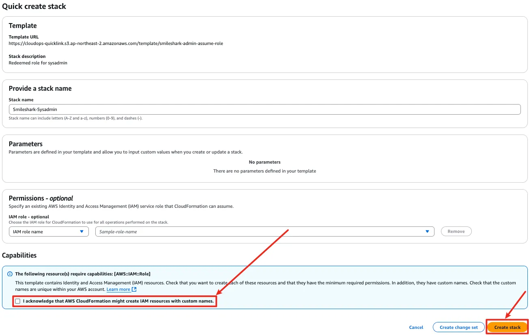This screenshot has width=529, height=335.
Task: Click the 'Permissions - optional' heading
Action: click(x=41, y=198)
